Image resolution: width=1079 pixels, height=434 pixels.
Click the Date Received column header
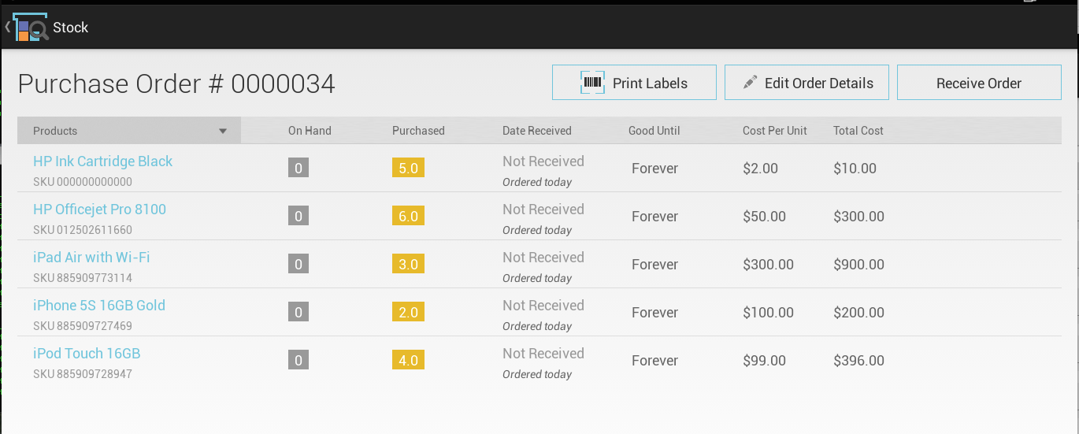537,131
